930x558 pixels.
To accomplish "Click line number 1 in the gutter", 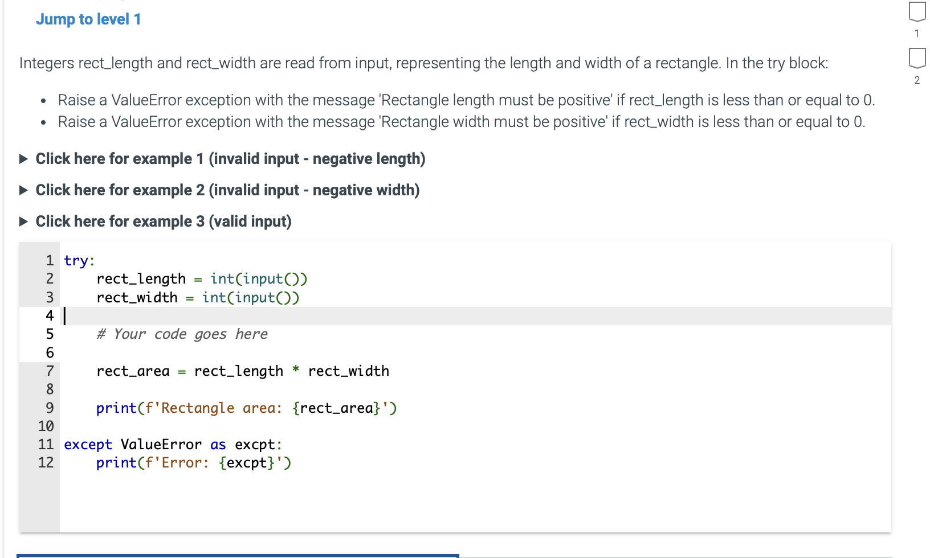I will [49, 260].
